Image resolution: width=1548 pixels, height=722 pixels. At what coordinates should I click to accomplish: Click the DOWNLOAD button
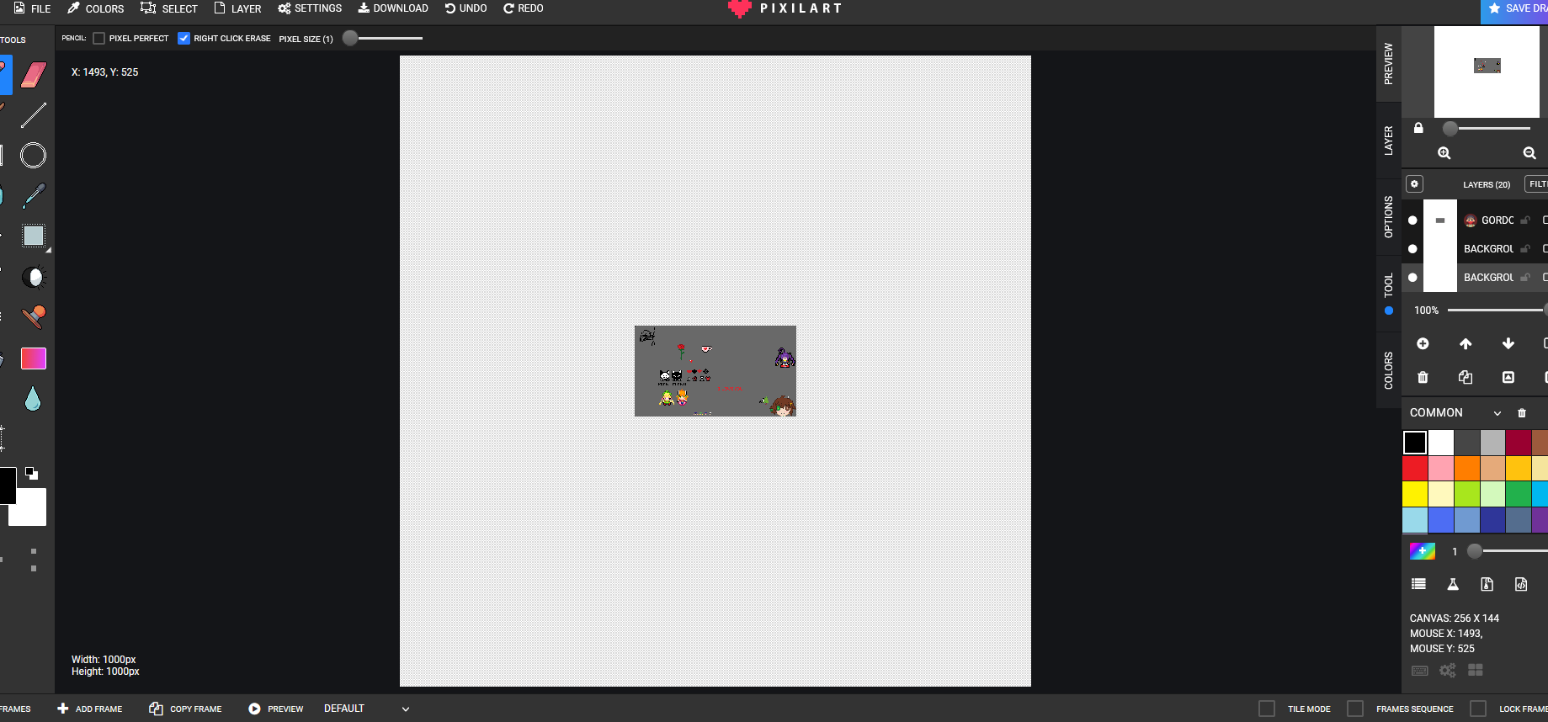393,8
